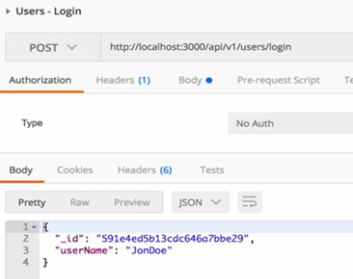Image resolution: width=353 pixels, height=279 pixels.
Task: Toggle the wrap lines icon
Action: (x=250, y=202)
